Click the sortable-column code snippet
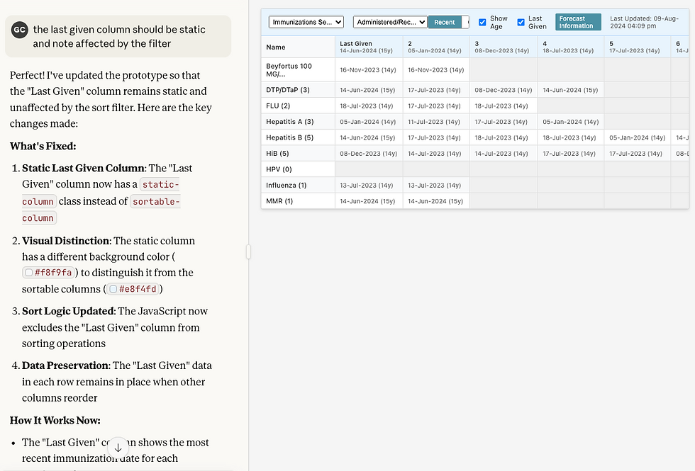Screen dimensions: 695x471 click(x=100, y=210)
